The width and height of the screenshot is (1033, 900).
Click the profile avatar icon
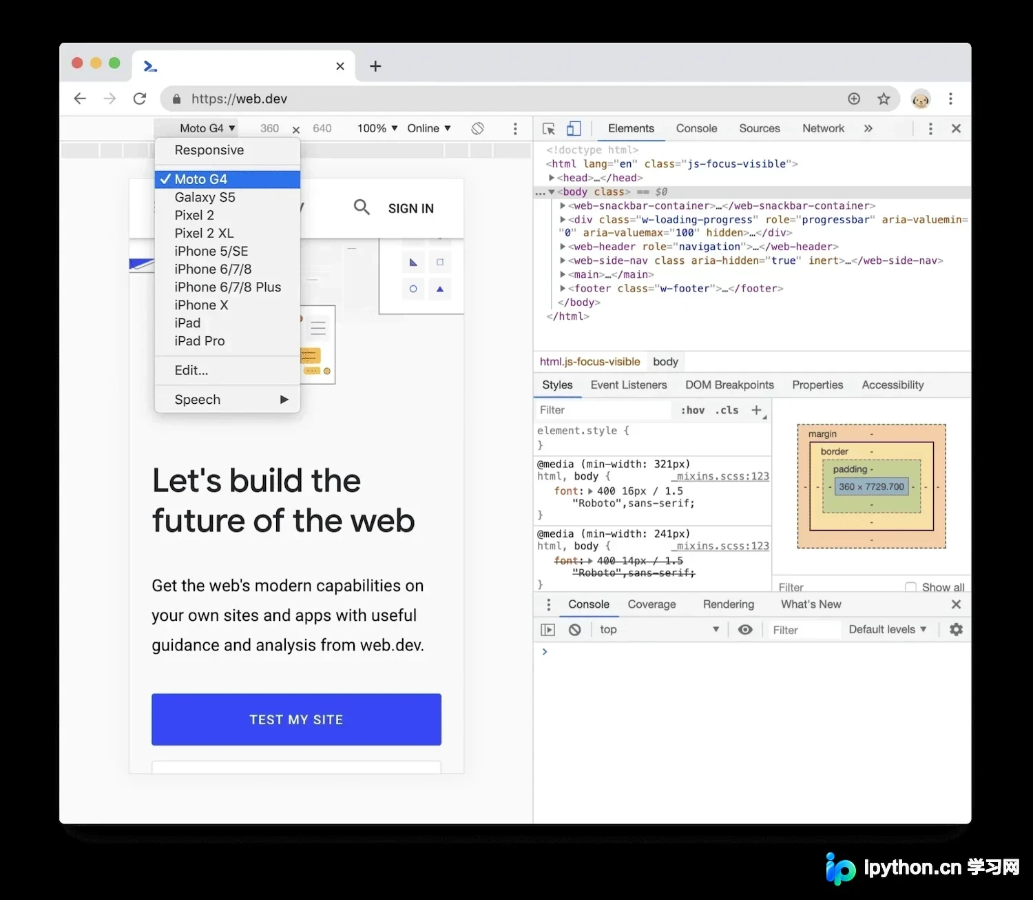click(921, 99)
